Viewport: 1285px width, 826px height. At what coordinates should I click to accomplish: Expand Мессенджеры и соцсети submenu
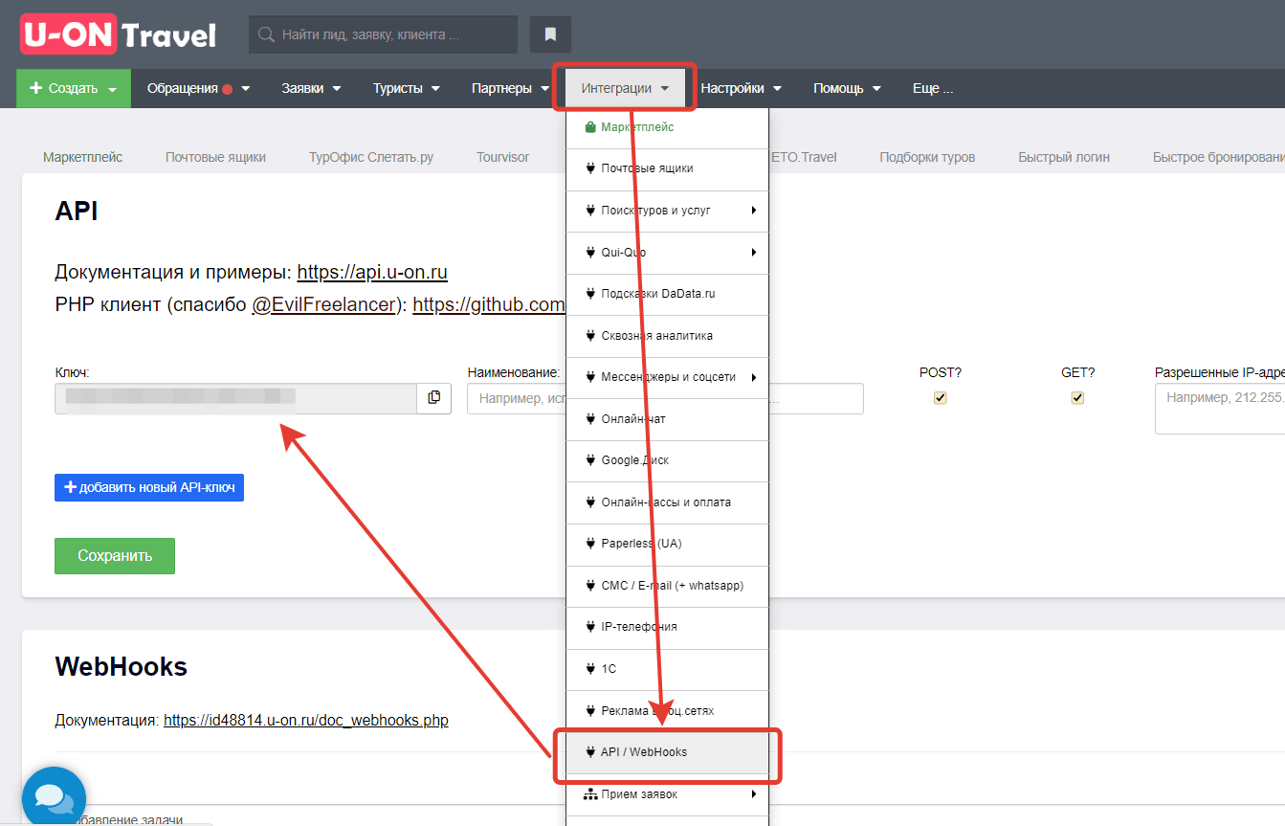click(x=667, y=377)
